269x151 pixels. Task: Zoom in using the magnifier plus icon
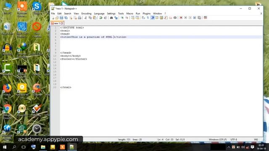pyautogui.click(x=122, y=18)
